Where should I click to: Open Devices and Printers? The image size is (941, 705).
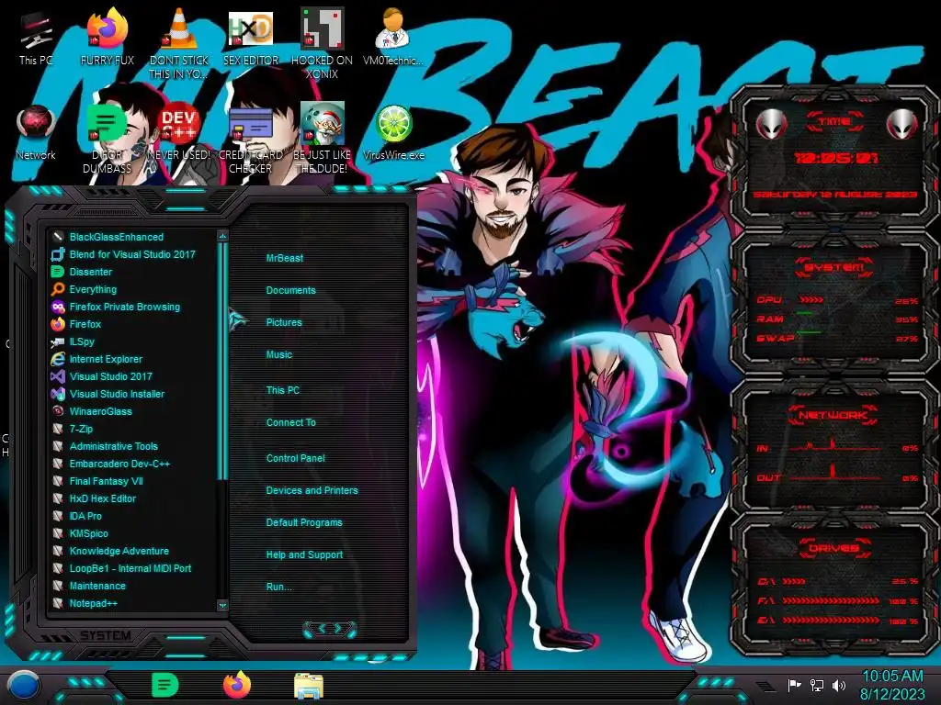click(312, 490)
